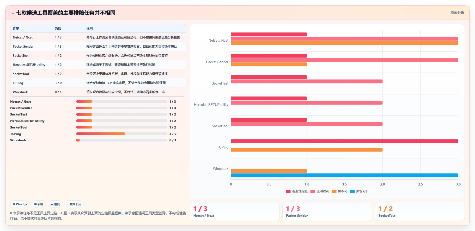
Task: Select the 表格 chip
Action: point(39,204)
